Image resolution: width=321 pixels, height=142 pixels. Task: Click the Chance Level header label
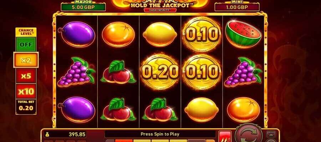(26, 32)
